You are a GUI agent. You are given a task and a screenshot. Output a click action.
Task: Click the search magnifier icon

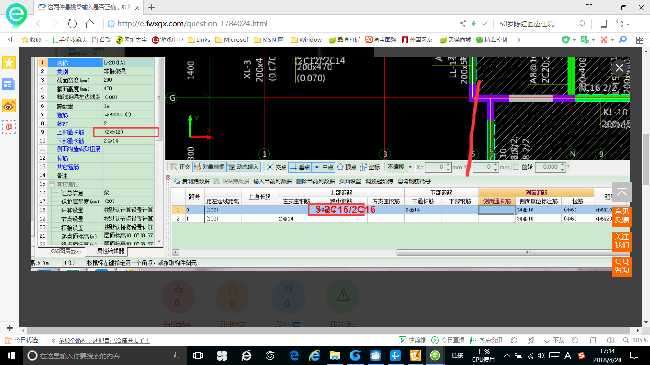(582, 24)
